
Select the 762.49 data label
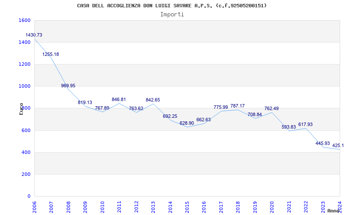(272, 108)
